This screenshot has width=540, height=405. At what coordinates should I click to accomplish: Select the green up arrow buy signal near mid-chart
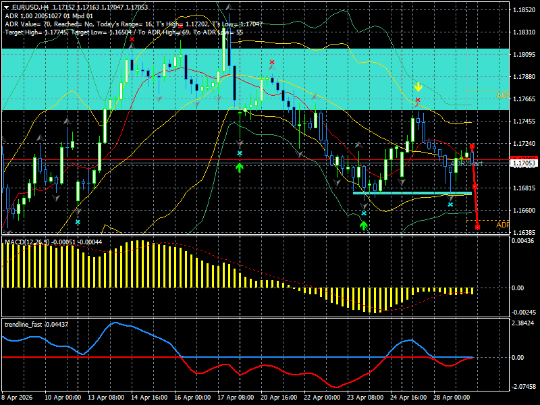[x=240, y=166]
